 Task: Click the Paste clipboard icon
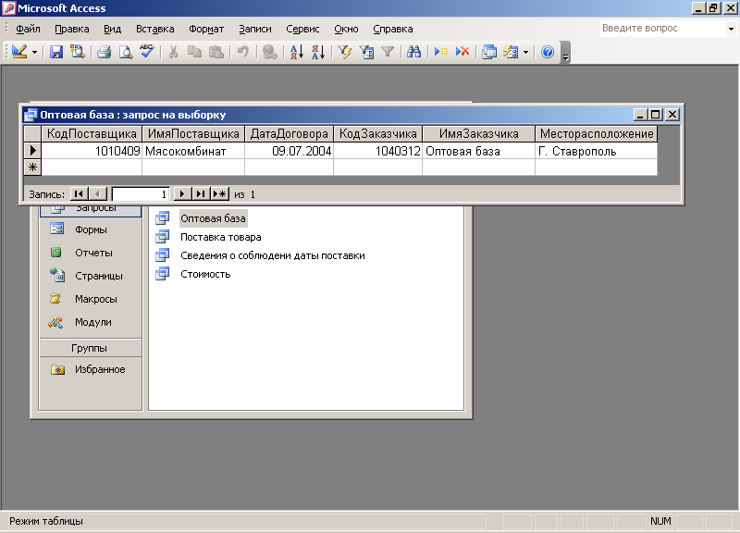(x=216, y=52)
